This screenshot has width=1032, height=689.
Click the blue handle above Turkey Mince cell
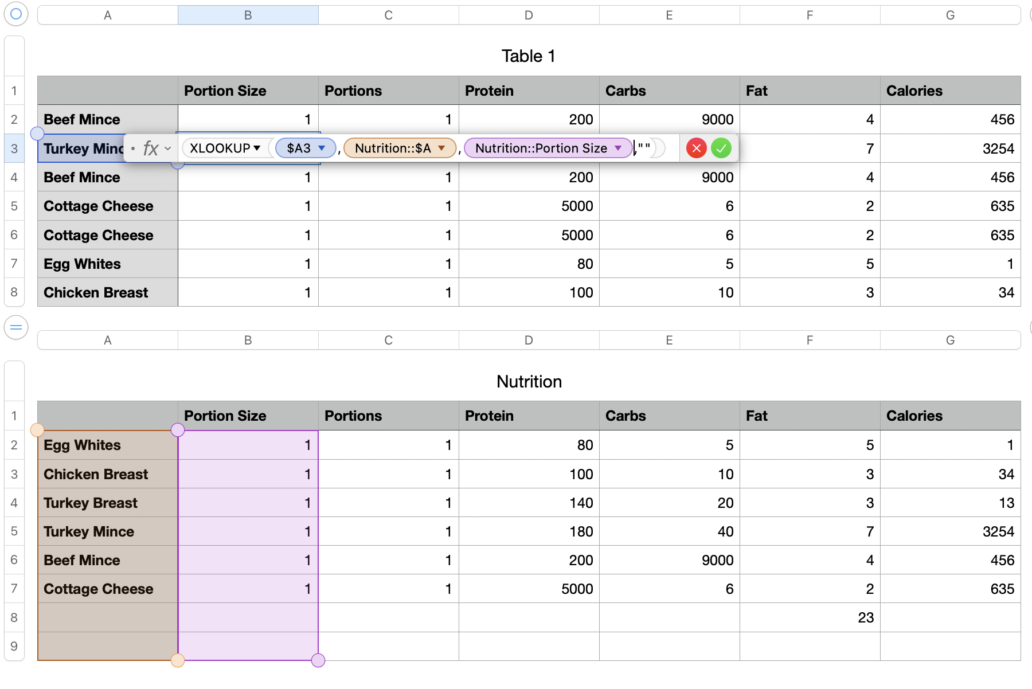(x=37, y=134)
